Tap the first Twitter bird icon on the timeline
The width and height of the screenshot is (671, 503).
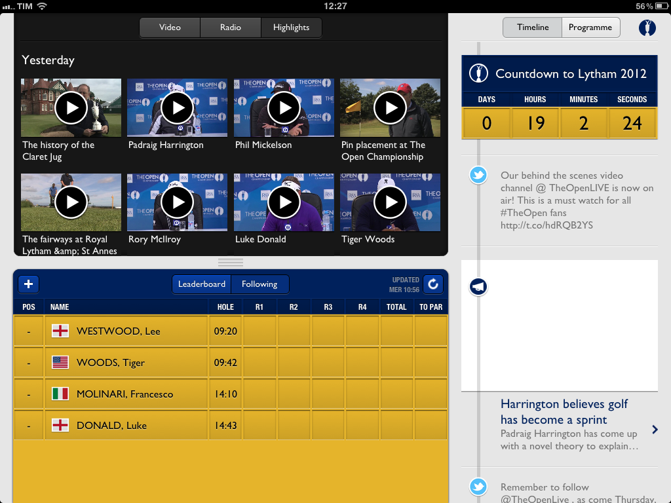[x=478, y=176]
